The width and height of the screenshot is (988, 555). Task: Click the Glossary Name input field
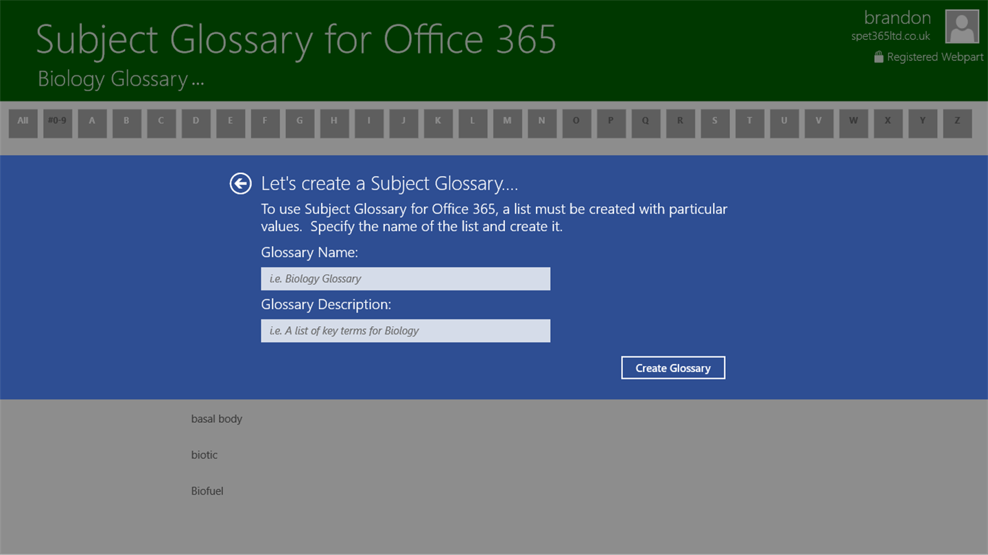coord(405,279)
